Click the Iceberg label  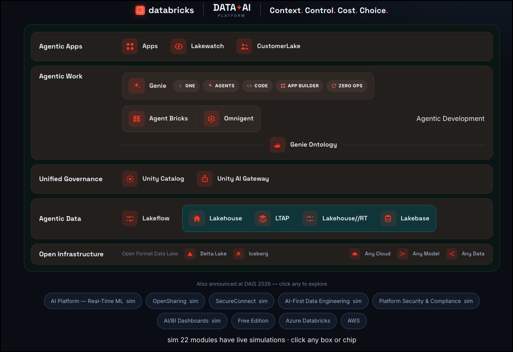258,253
